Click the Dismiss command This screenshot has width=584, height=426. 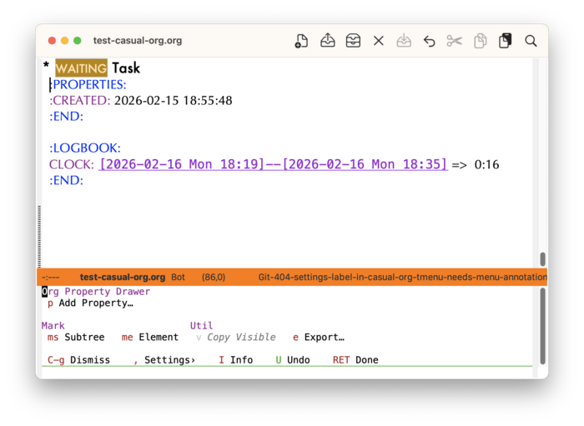point(89,360)
